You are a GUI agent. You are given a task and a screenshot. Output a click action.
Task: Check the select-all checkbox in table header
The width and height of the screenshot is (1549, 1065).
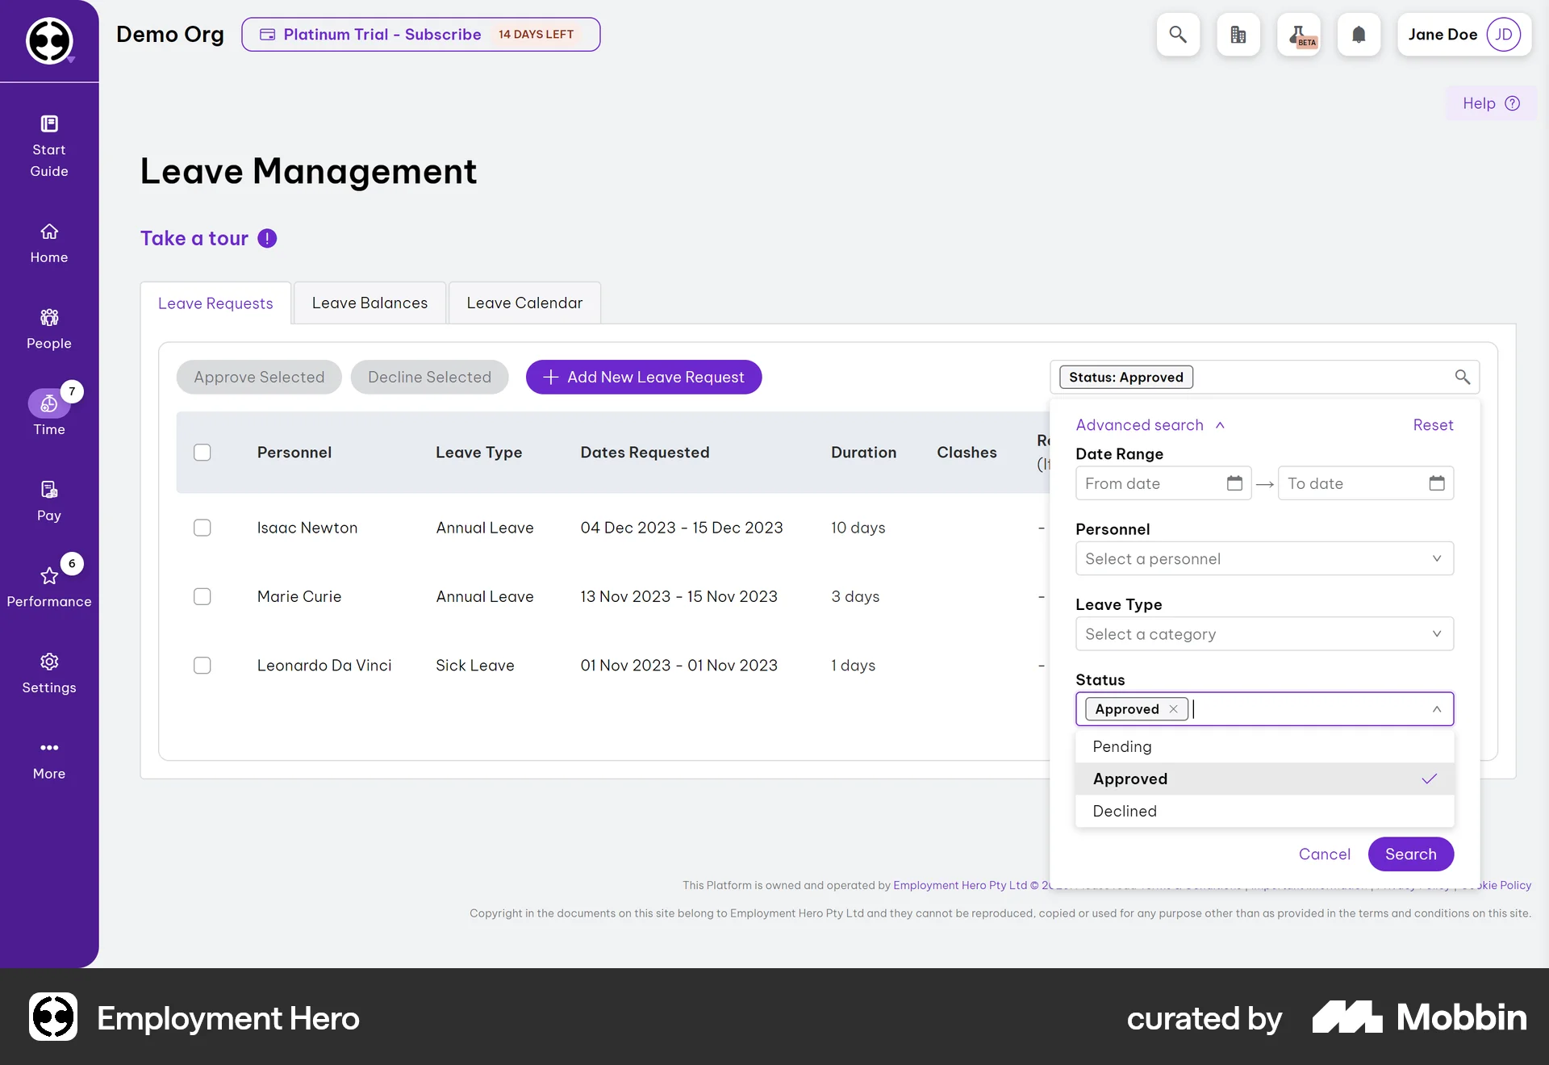coord(202,453)
